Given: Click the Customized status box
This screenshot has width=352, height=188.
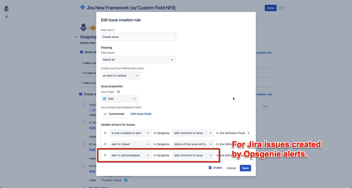Looking at the screenshot, I should (114, 114).
